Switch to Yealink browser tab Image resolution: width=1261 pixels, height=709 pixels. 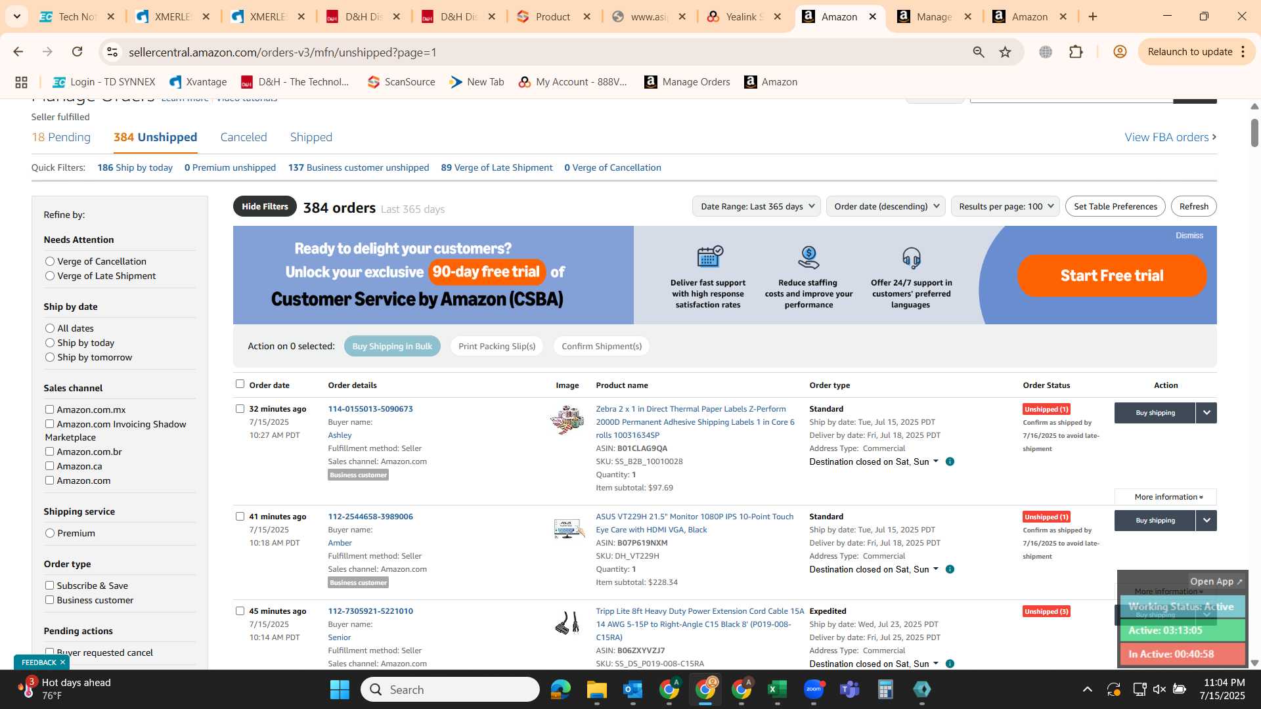point(744,16)
